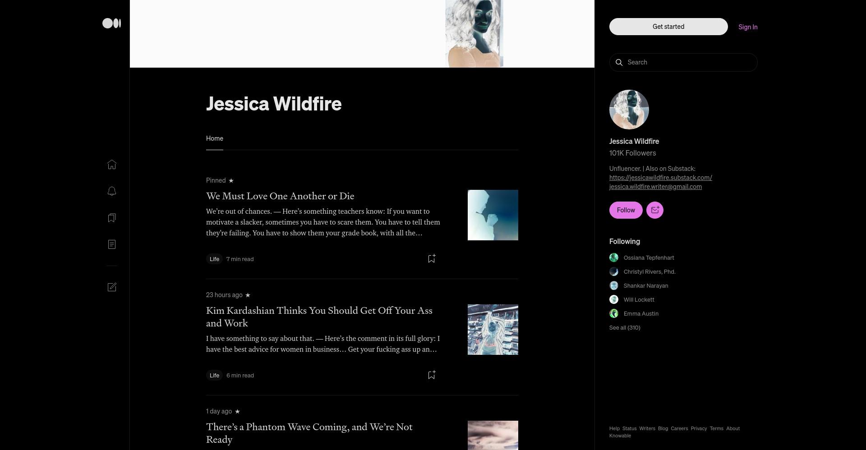Screen dimensions: 866x450
Task: Open the Kim Kardashian article thumbnail
Action: pyautogui.click(x=493, y=330)
